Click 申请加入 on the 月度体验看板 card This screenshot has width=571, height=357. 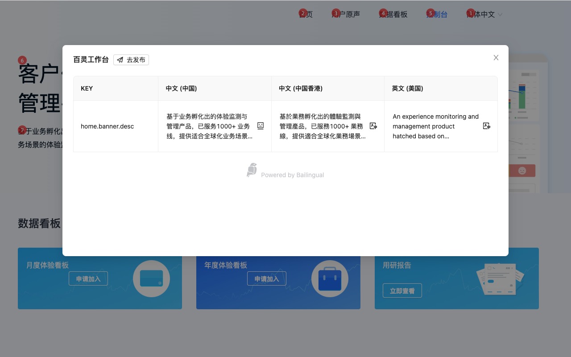pos(88,278)
